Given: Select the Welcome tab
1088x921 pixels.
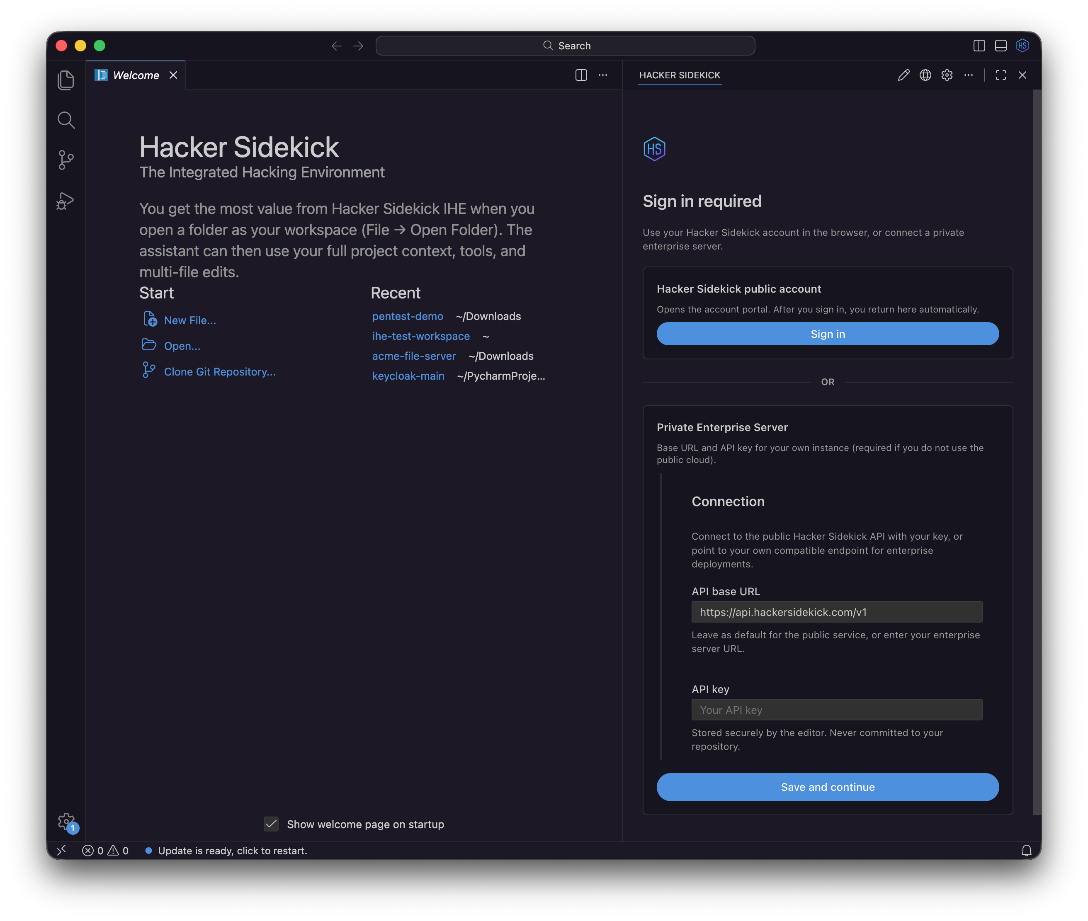Looking at the screenshot, I should click(x=136, y=75).
